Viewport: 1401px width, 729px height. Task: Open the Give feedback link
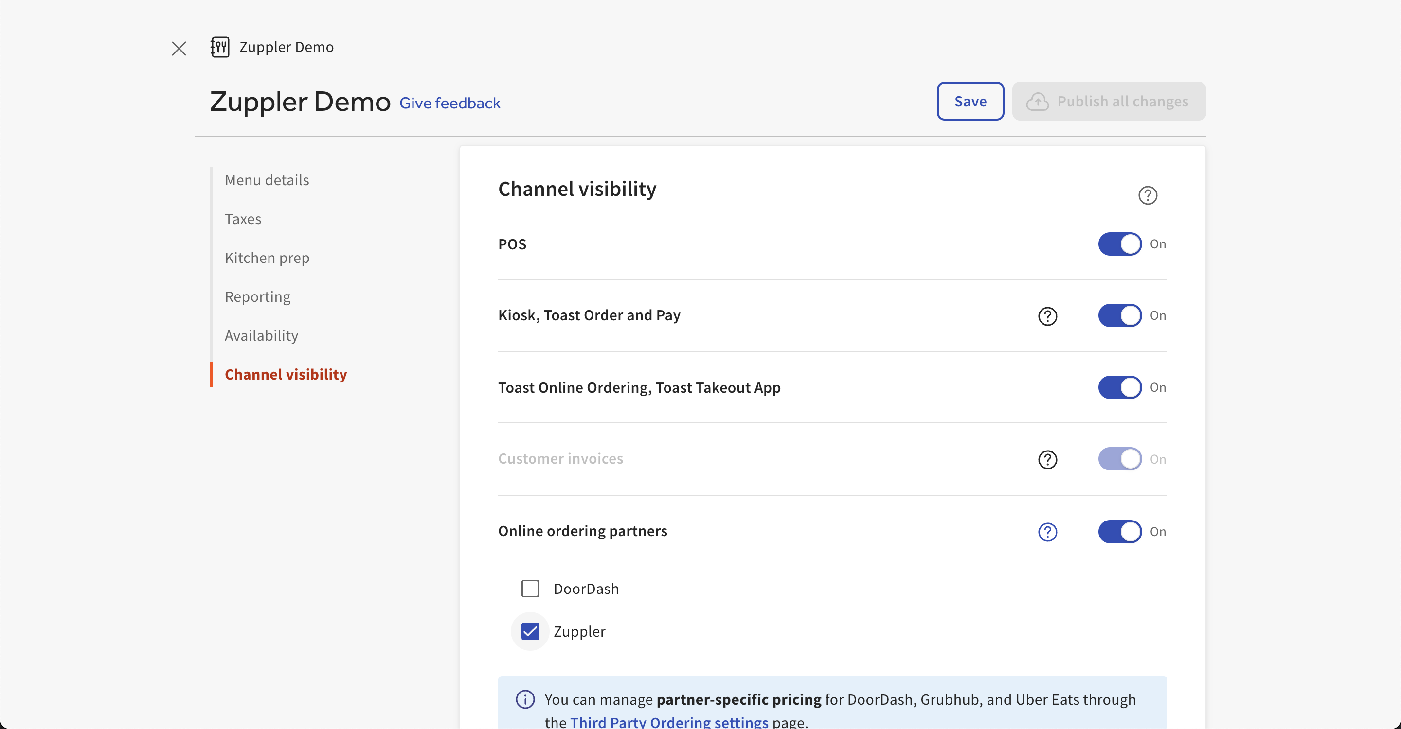(x=449, y=103)
